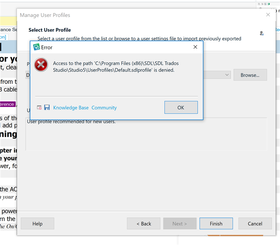This screenshot has width=280, height=245.
Task: Go back with the < Back button
Action: pos(144,224)
